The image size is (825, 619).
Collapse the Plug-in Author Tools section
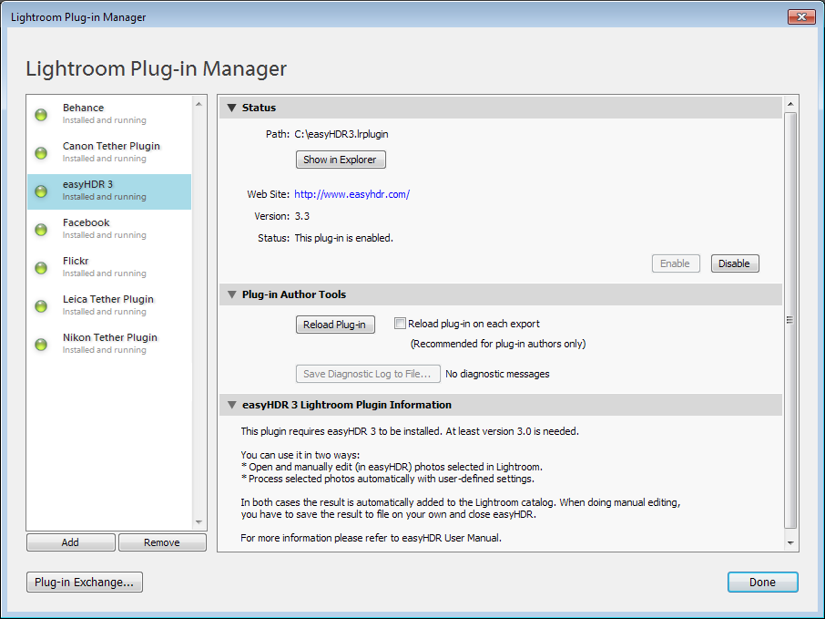(231, 294)
